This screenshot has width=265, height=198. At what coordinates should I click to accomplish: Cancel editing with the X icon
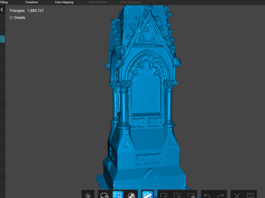(x=237, y=195)
